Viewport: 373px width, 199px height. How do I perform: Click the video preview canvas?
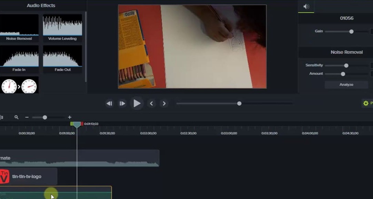[x=192, y=47]
